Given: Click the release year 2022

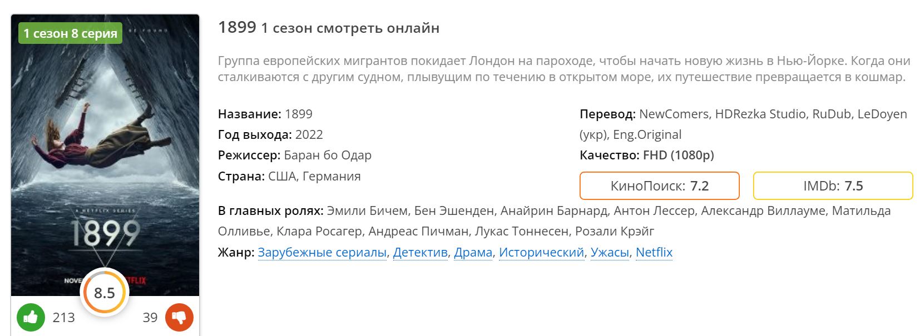Looking at the screenshot, I should click(309, 135).
